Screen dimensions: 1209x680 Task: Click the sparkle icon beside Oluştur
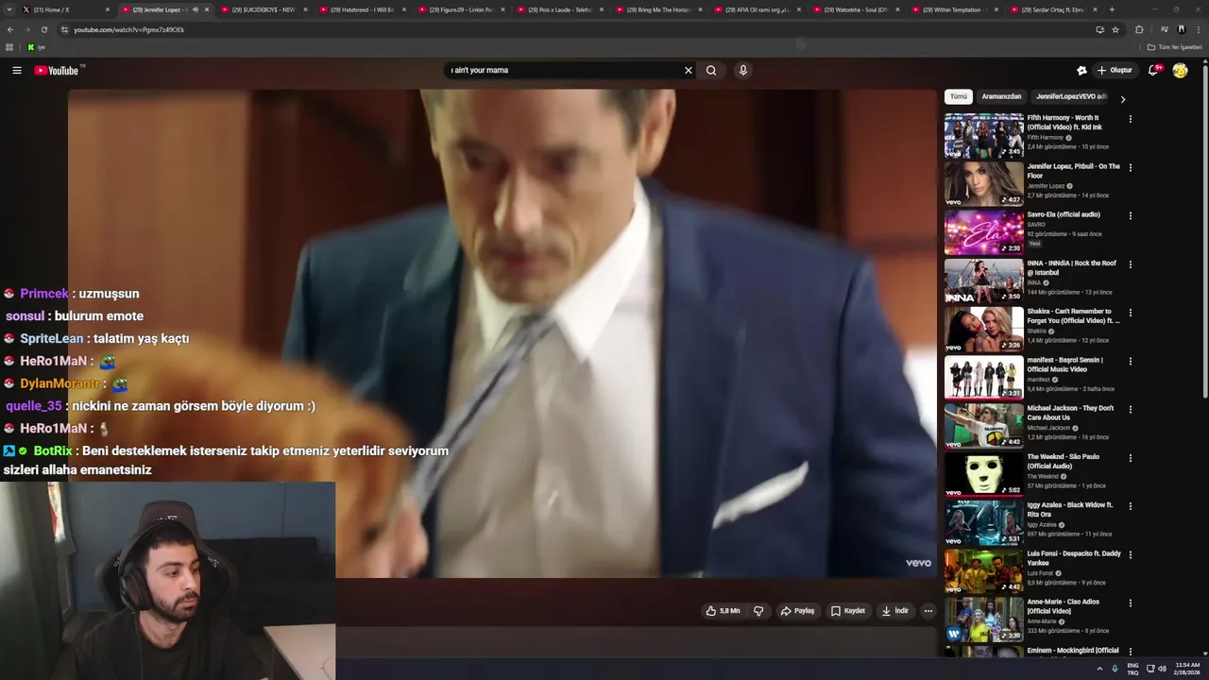[x=1081, y=70]
